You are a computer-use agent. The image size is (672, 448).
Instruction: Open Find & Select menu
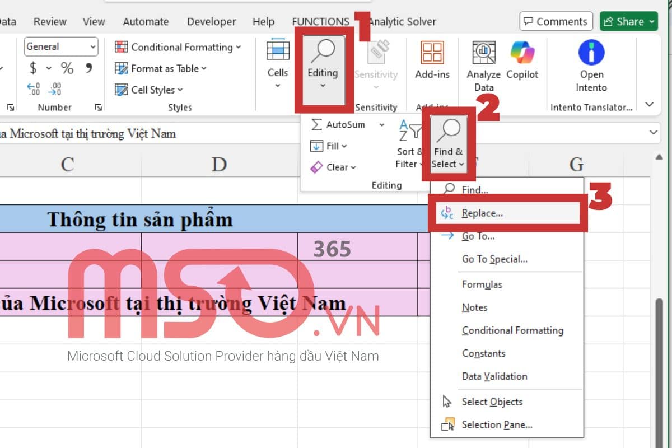(x=448, y=144)
